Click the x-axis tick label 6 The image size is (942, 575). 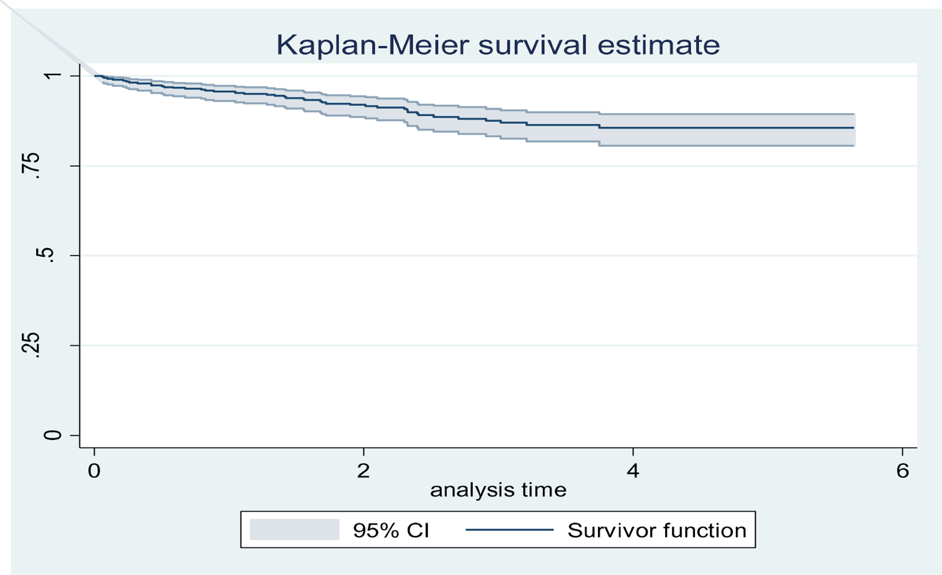pos(902,471)
